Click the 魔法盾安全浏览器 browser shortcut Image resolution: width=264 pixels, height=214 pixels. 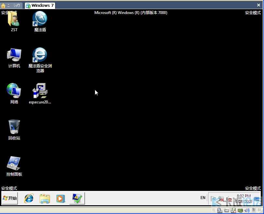[40, 60]
